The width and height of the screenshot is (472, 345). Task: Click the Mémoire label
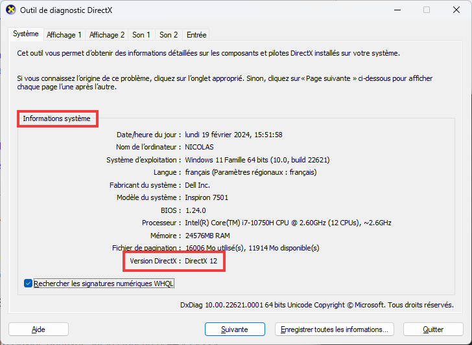coord(166,236)
